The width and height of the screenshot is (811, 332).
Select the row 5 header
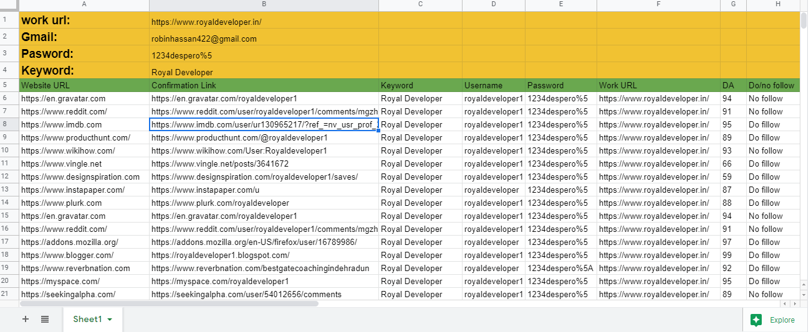tap(9, 85)
